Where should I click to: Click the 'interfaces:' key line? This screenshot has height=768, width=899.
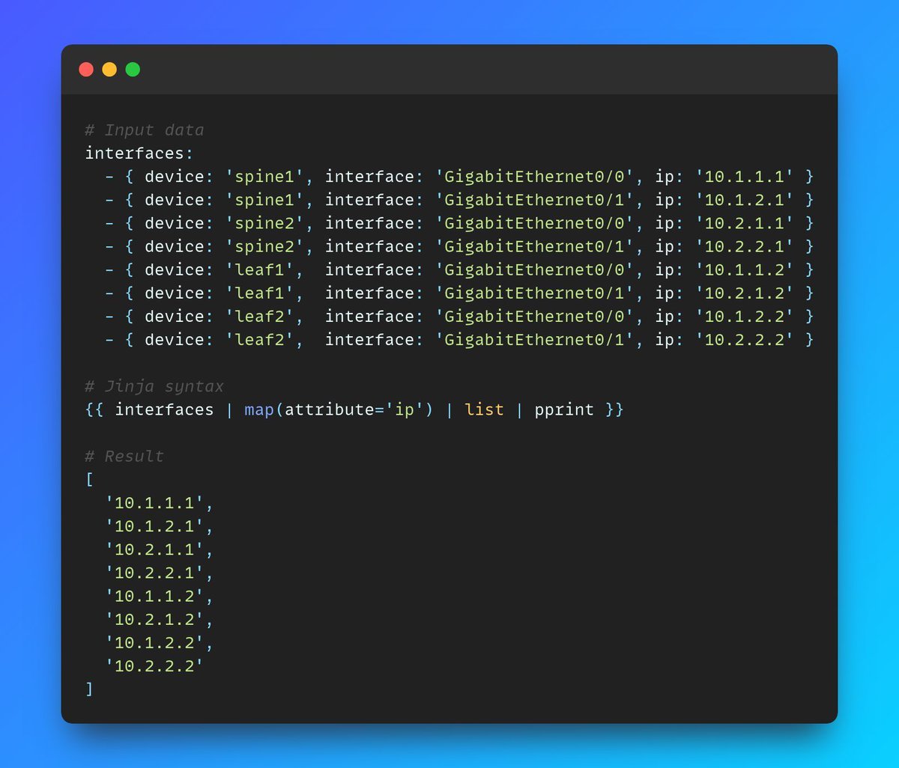(139, 153)
